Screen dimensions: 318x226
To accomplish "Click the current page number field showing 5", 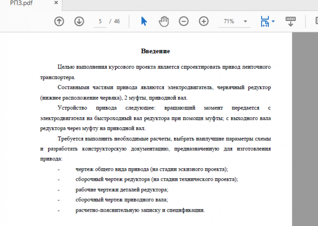I will pos(100,21).
